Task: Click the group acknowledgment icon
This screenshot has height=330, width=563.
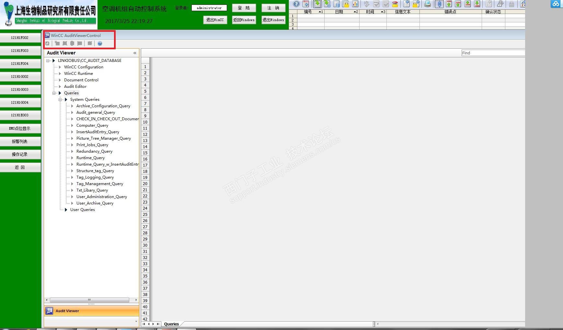Action: coord(386,4)
